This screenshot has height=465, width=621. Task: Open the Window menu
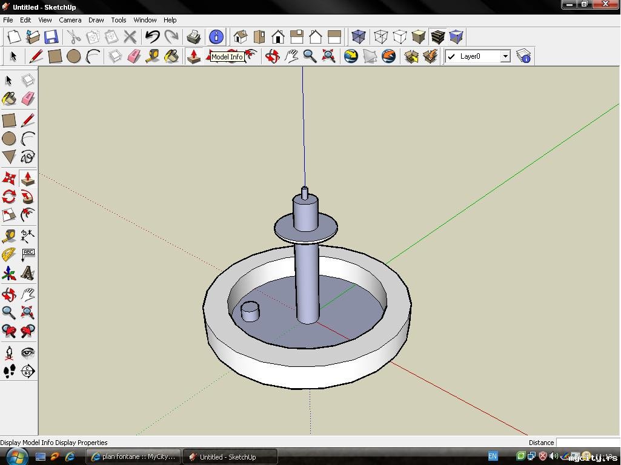(145, 20)
